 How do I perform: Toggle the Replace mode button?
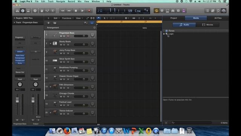(162, 11)
